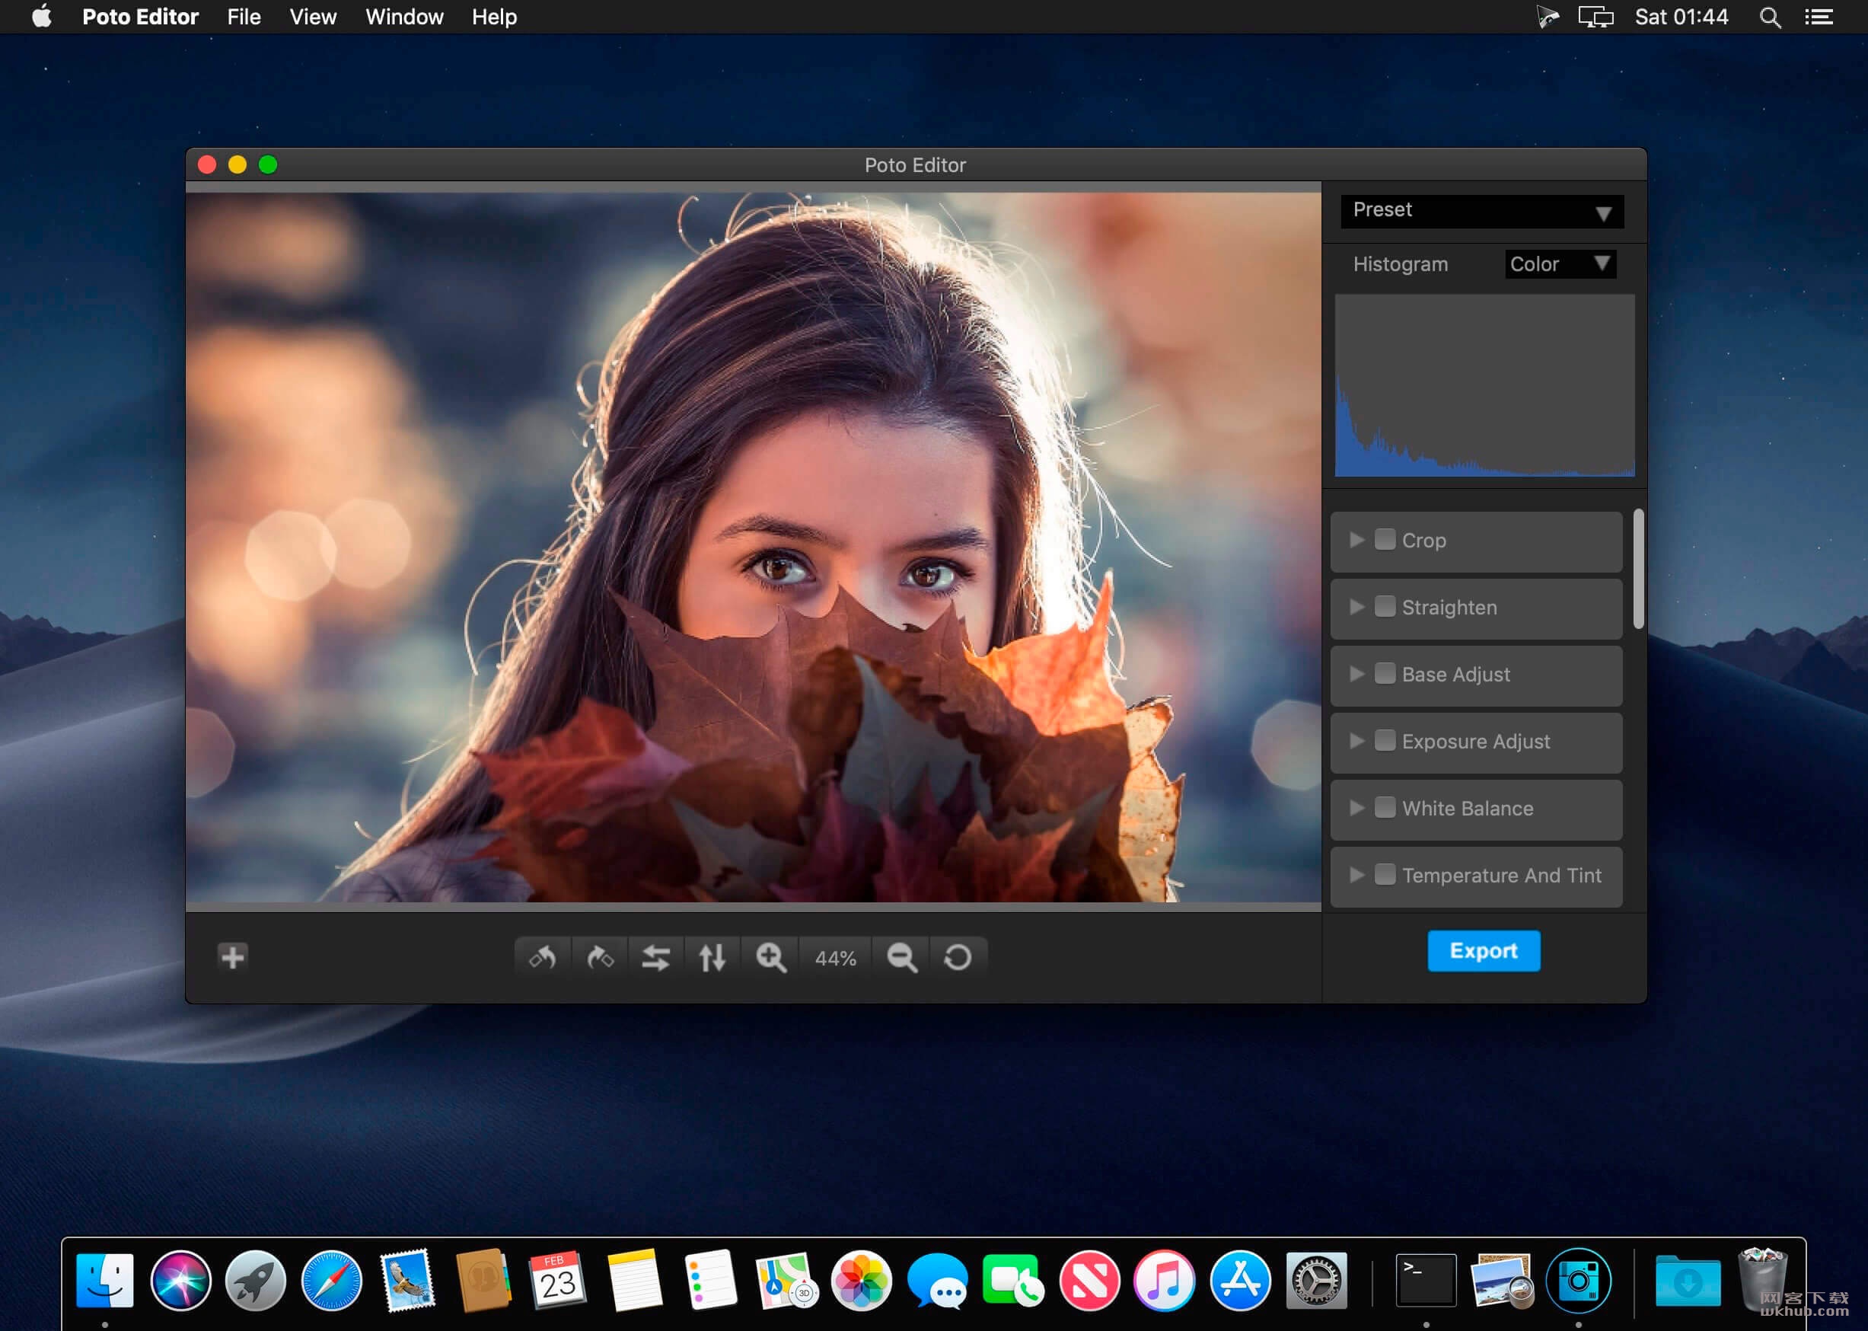Open Terminal from the Dock
This screenshot has height=1331, width=1868.
1426,1280
